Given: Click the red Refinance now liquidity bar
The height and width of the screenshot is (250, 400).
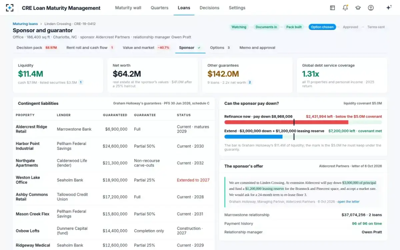Looking at the screenshot, I should pyautogui.click(x=286, y=122).
